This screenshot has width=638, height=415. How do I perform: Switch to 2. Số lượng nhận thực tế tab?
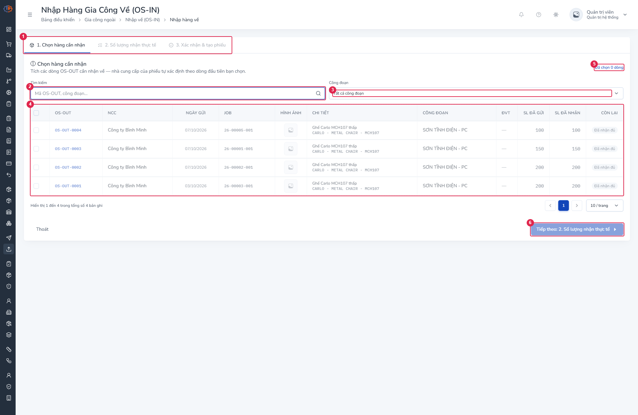coord(127,45)
